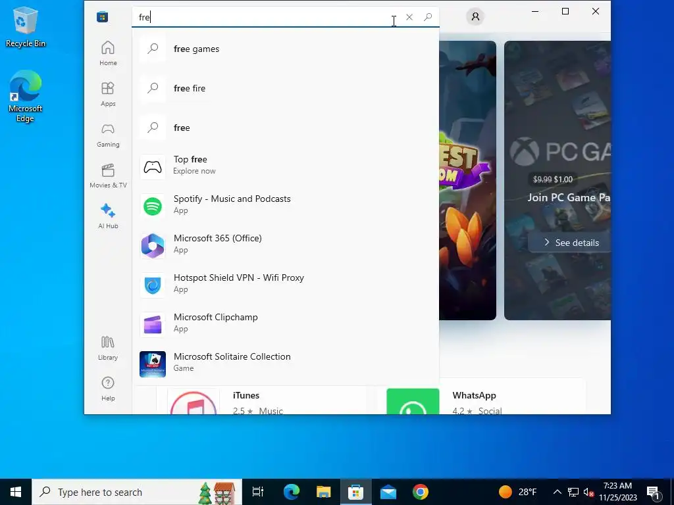Open Microsoft Solitaire Collection result
674x505 pixels.
(286, 364)
